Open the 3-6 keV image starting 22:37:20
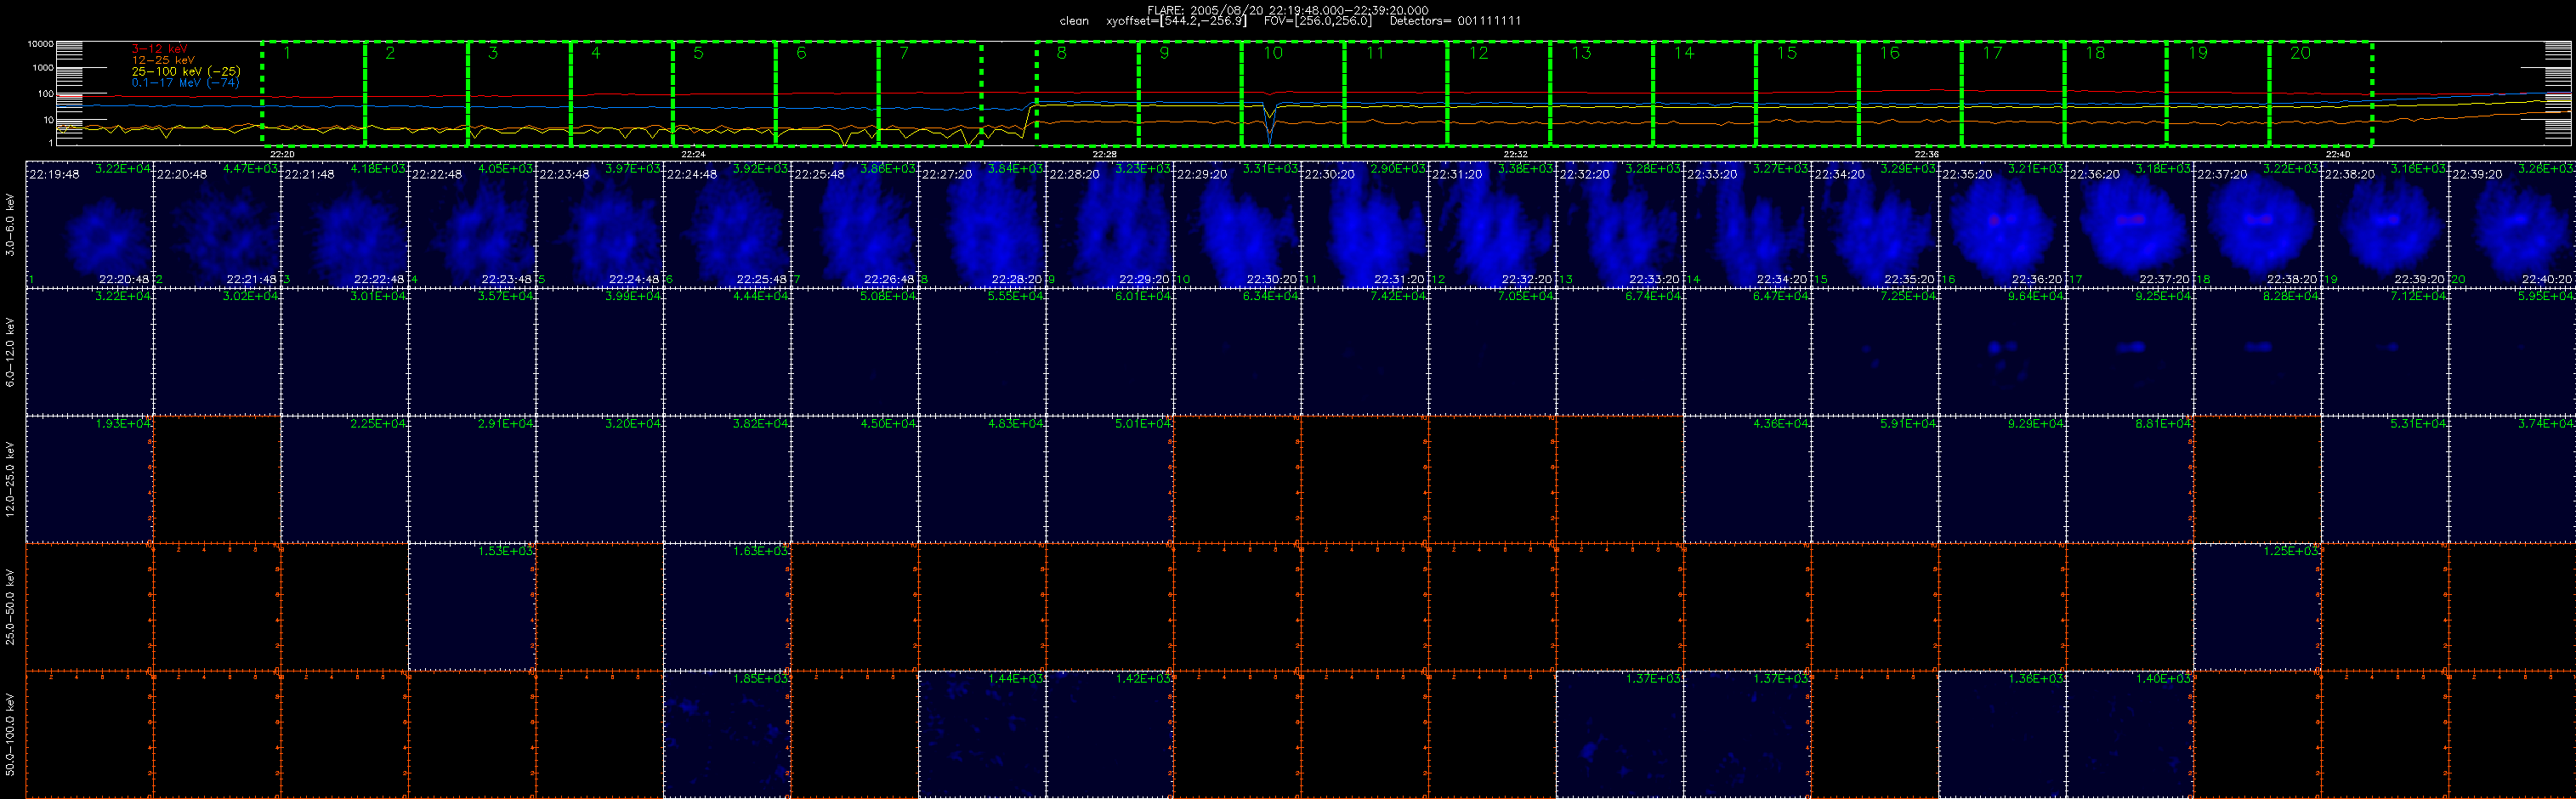 [2257, 224]
